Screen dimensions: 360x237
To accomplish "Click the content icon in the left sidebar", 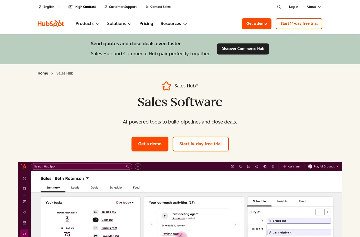I will click(x=24, y=223).
